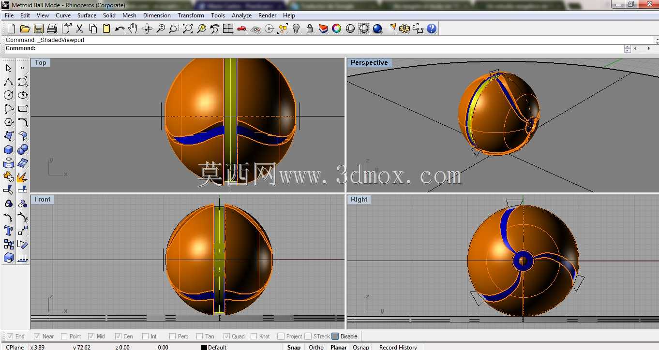Toggle Ortho in the status bar
This screenshot has width=659, height=350.
(316, 347)
